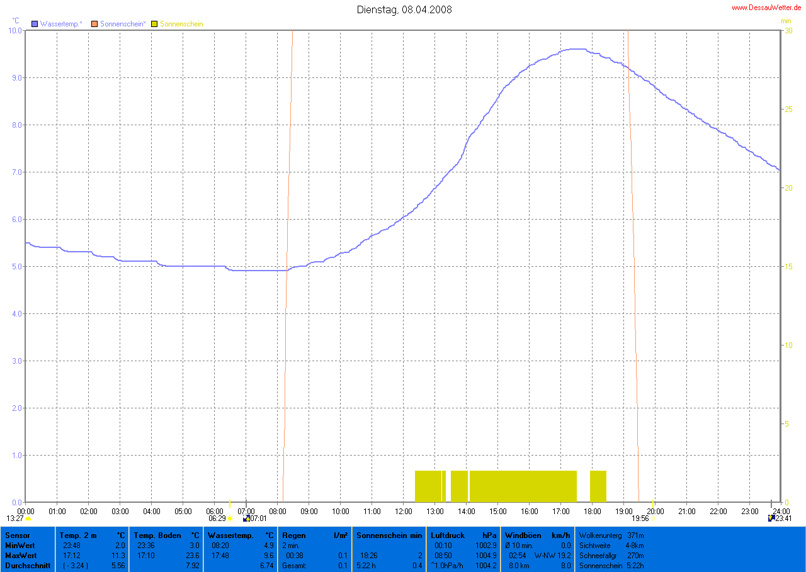806x572 pixels.
Task: Click the orange Sonnenschein* legend square
Action: tap(95, 24)
